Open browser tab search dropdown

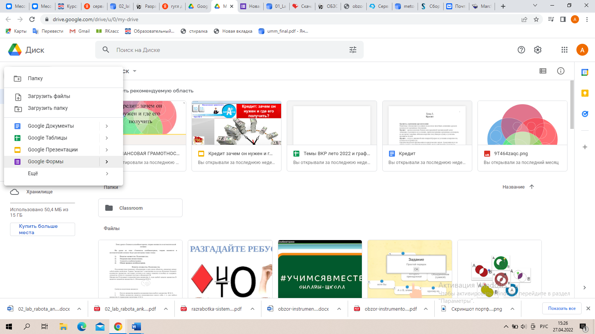tap(535, 6)
